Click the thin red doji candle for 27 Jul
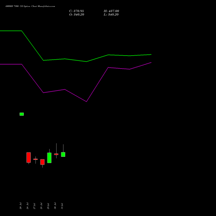216x216 pixels. (35, 159)
